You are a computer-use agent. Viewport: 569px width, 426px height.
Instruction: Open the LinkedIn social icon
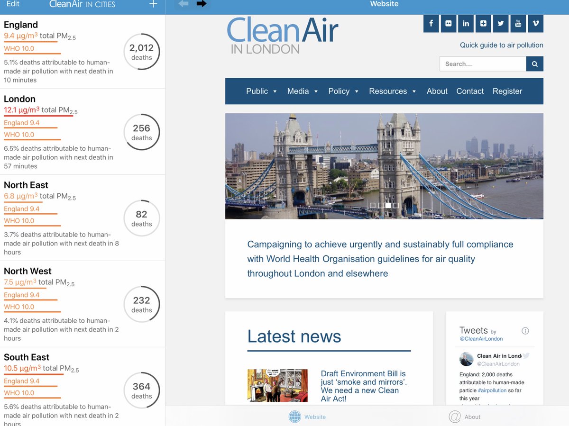coord(466,23)
